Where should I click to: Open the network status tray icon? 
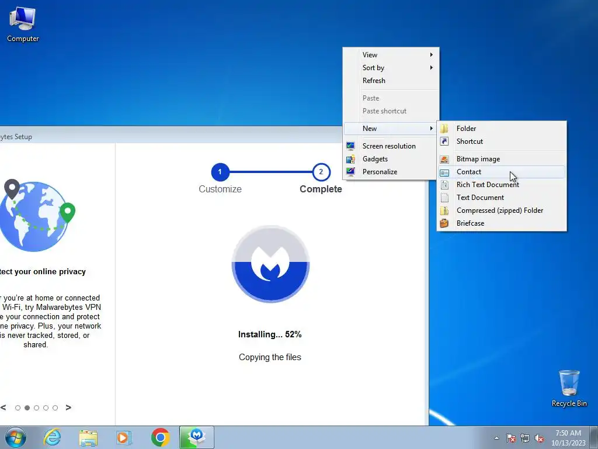coord(525,438)
